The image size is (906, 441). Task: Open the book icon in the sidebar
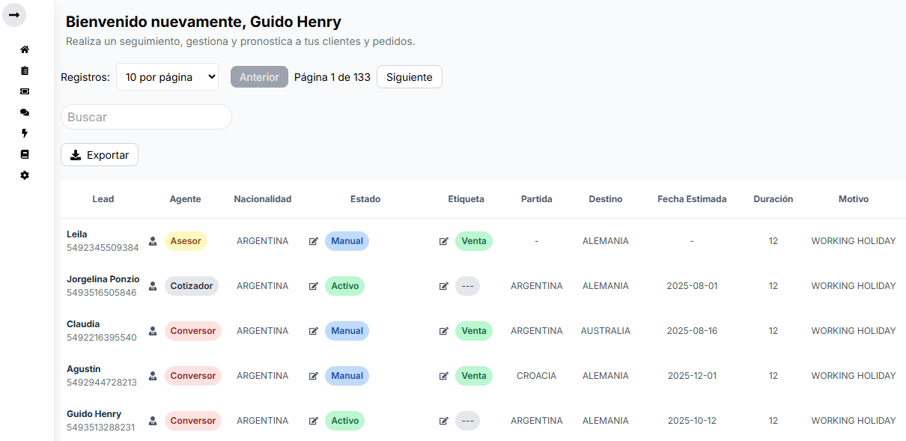[25, 154]
